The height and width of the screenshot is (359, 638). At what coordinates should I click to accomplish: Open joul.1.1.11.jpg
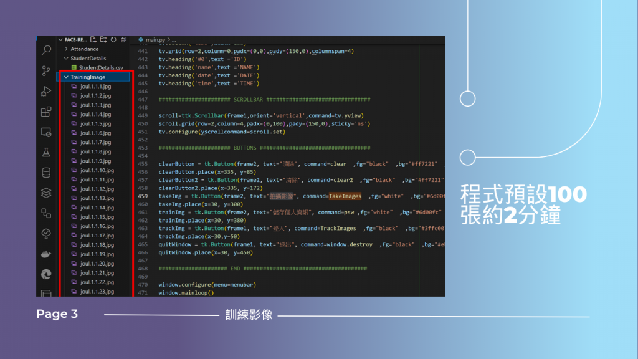(97, 179)
